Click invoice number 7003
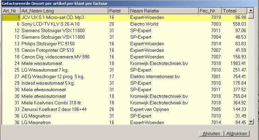This screenshot has height=140, width=259. click(216, 24)
